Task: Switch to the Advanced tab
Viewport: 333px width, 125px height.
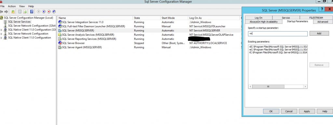Action: tap(323, 22)
